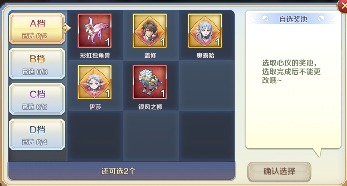Close the reward pool window
The height and width of the screenshot is (186, 347).
(x=342, y=6)
